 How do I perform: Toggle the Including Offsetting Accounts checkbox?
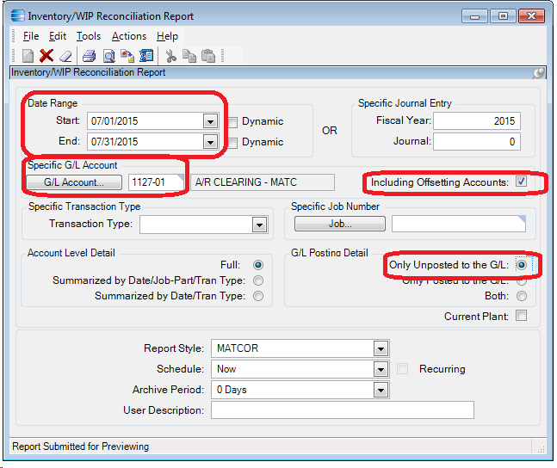click(520, 182)
